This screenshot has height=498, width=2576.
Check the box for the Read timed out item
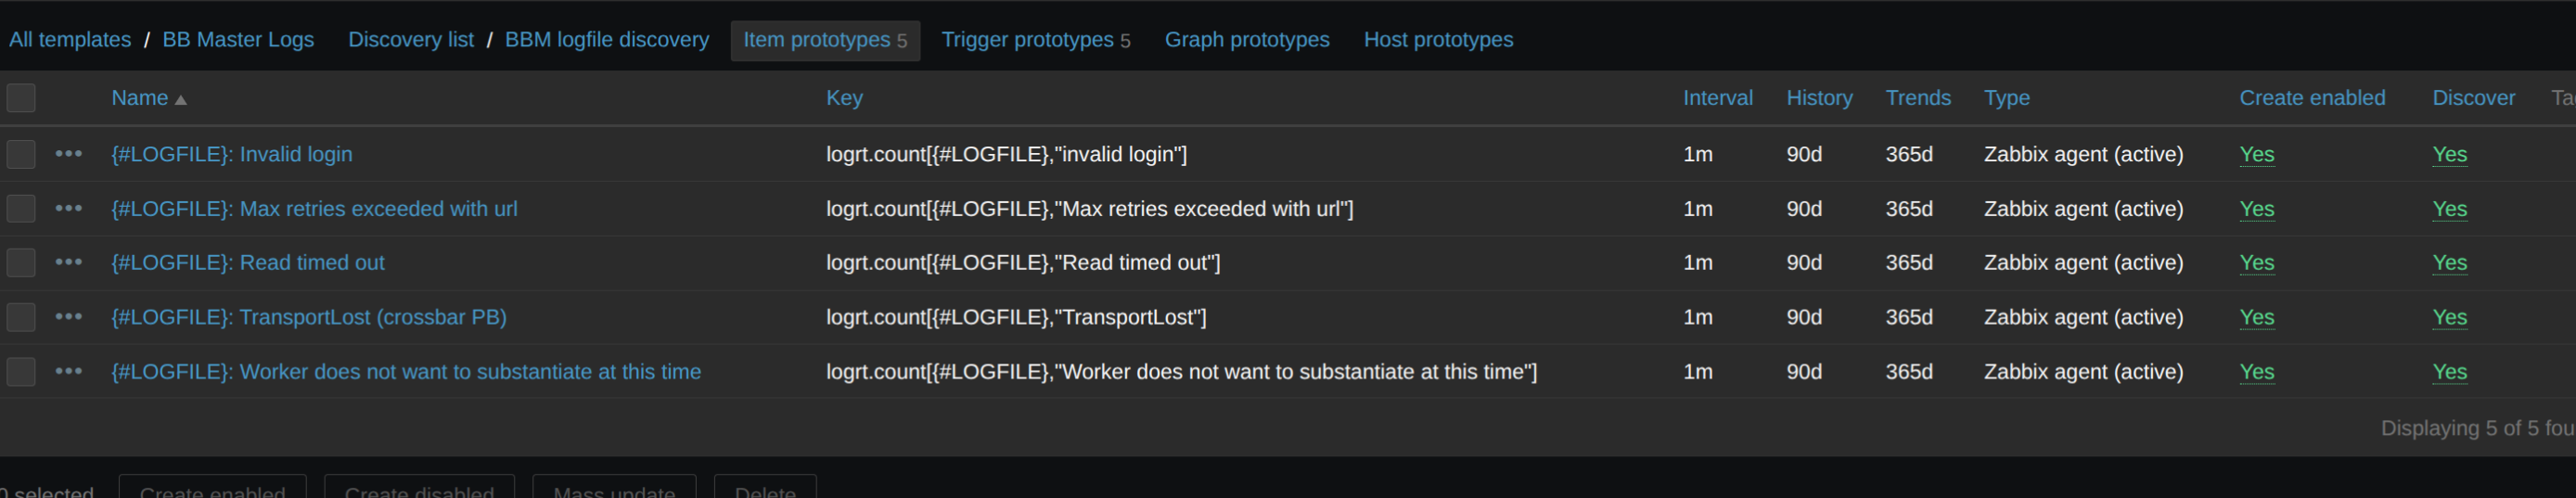21,262
